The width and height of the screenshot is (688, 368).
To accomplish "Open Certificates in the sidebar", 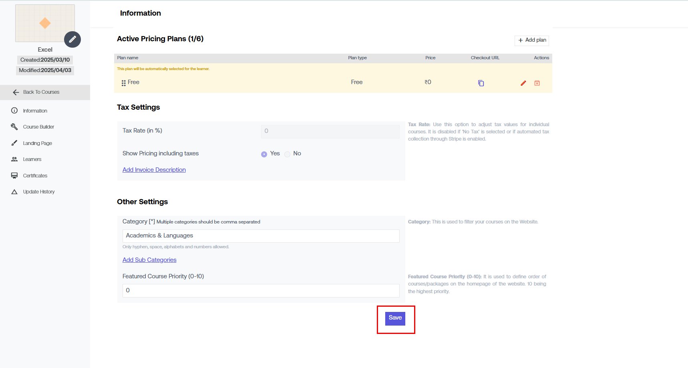I will coord(35,176).
